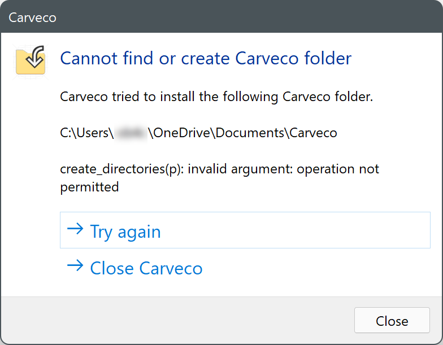Click the Try again command link
This screenshot has width=443, height=345.
(x=245, y=230)
